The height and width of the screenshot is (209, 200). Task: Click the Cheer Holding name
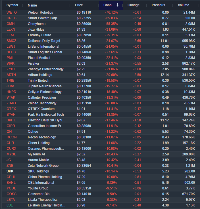point(39,143)
